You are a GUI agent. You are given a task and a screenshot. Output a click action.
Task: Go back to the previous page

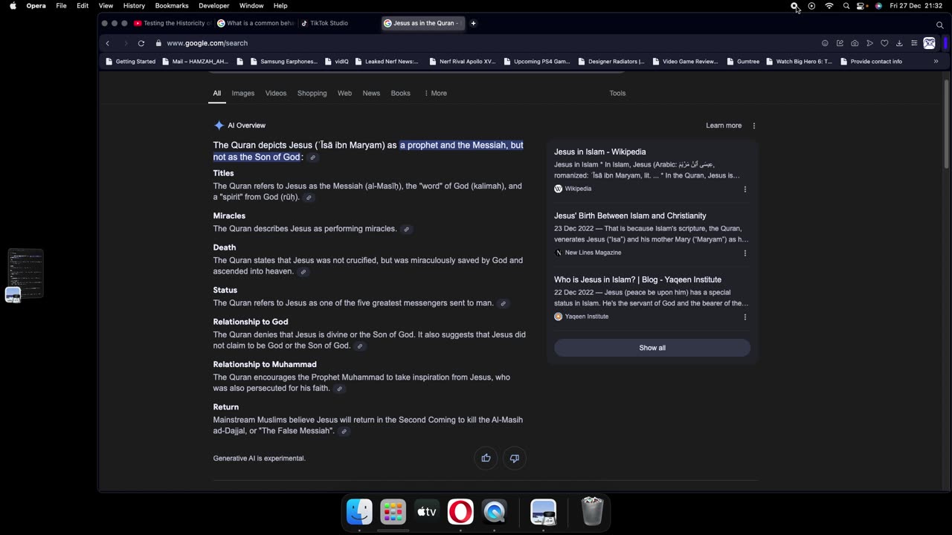point(107,43)
